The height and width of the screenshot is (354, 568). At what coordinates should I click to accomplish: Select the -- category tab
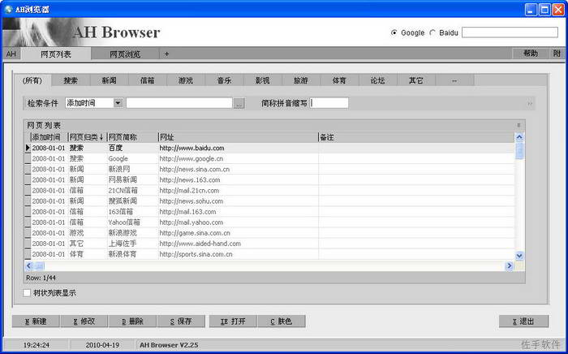click(x=454, y=80)
